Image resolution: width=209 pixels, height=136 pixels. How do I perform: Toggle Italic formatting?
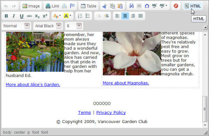click(14, 16)
